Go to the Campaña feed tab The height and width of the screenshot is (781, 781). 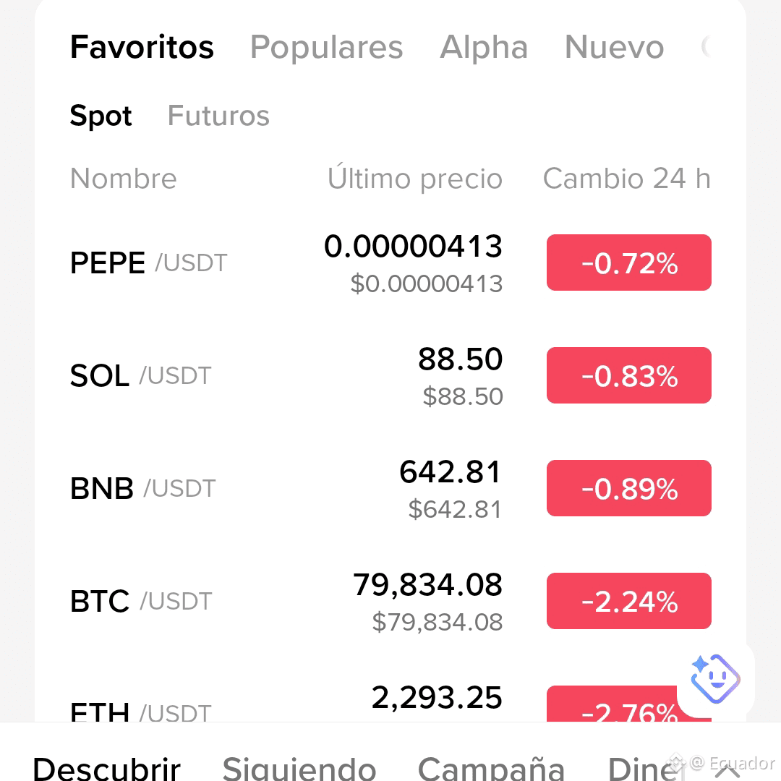point(491,768)
